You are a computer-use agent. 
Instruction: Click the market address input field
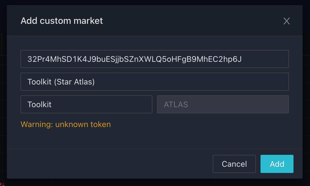coord(154,59)
